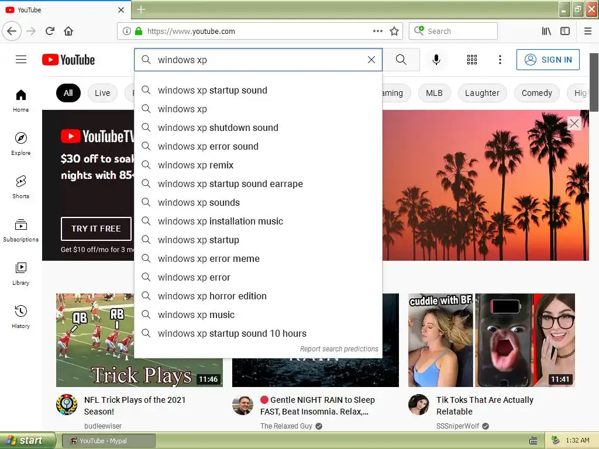Open Tik Toks That Are Actually Relatable thumbnail
The width and height of the screenshot is (599, 449).
[491, 340]
